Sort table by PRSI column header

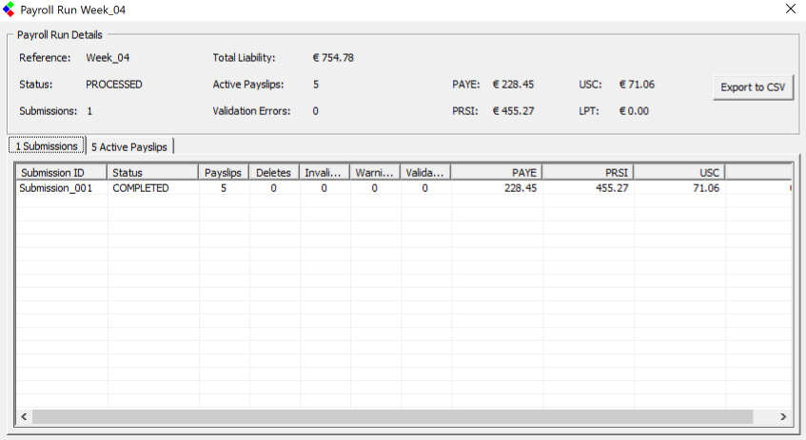click(x=588, y=172)
